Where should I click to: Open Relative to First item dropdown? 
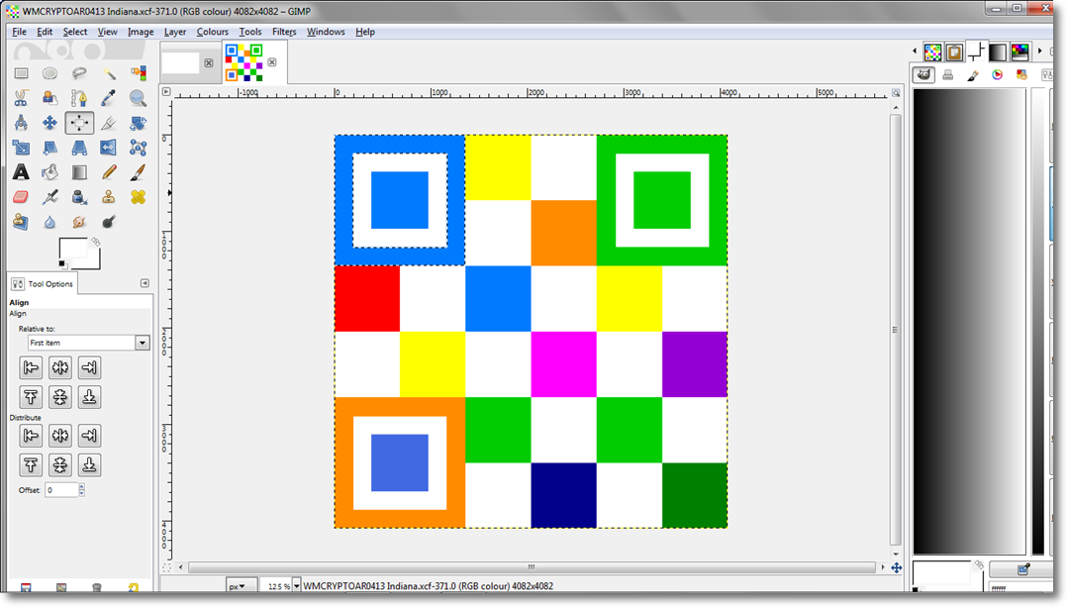[89, 343]
